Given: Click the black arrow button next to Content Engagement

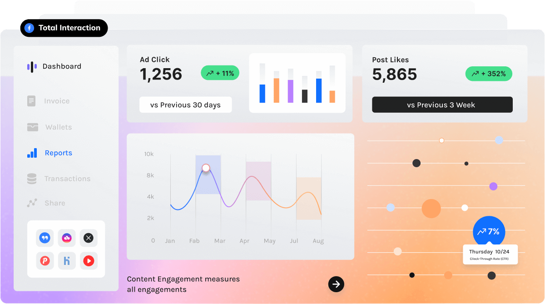Looking at the screenshot, I should (x=336, y=284).
